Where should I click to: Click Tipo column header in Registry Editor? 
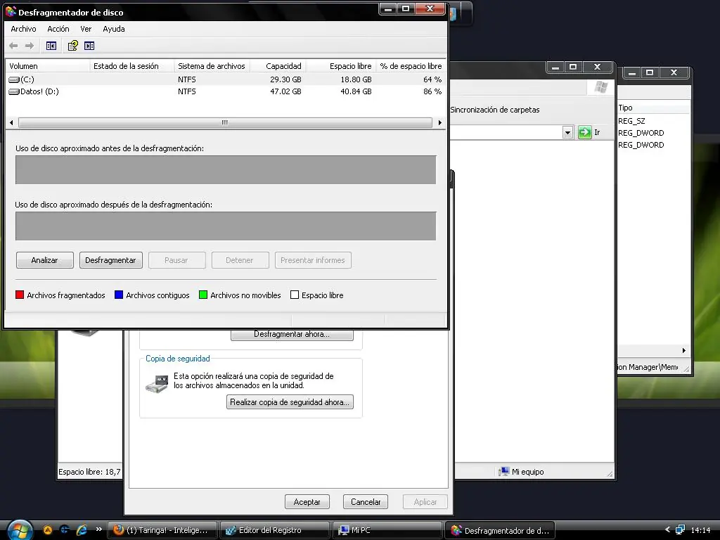653,108
